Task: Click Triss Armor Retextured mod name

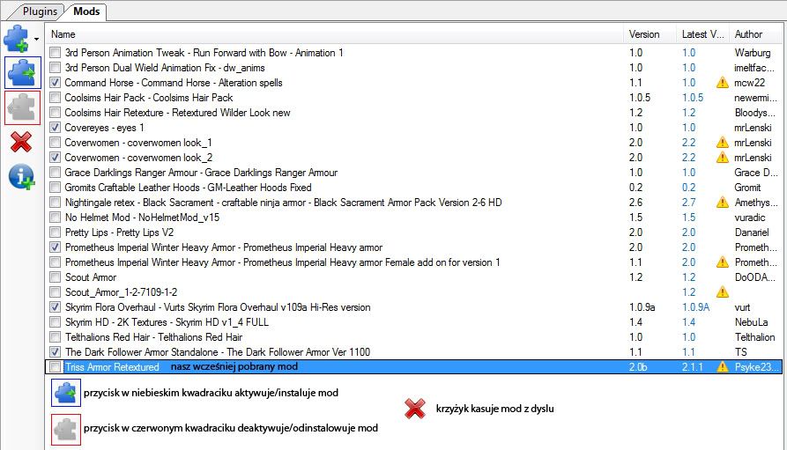Action: (x=112, y=366)
